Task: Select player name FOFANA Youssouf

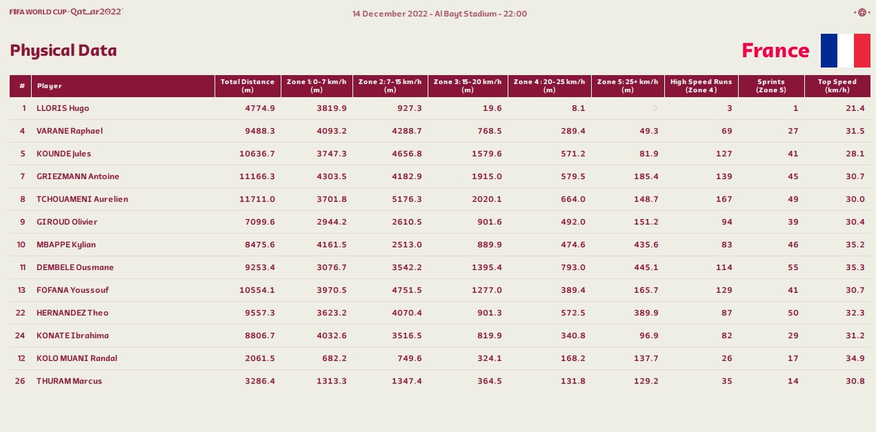Action: click(72, 290)
